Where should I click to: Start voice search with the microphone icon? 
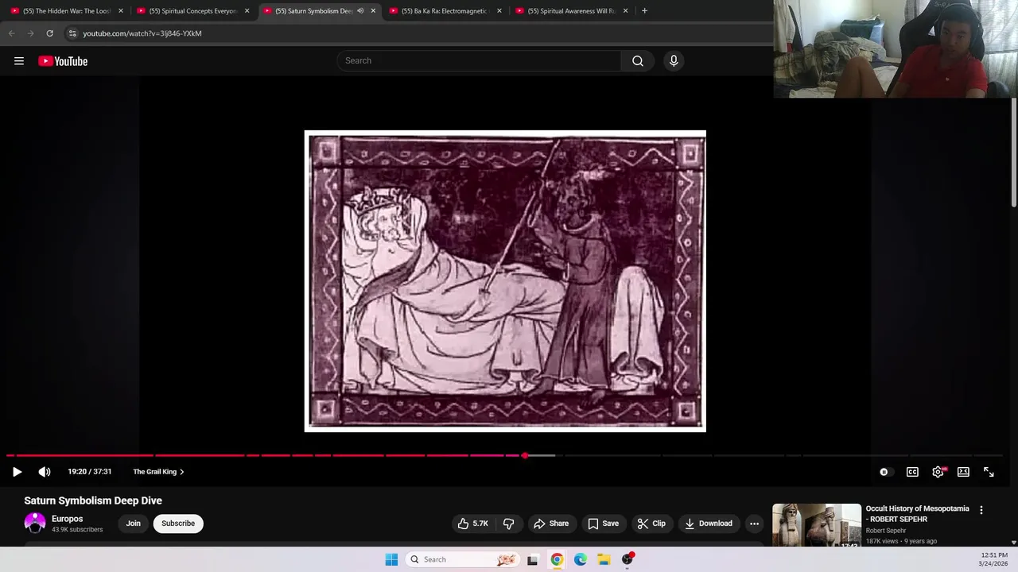tap(674, 61)
